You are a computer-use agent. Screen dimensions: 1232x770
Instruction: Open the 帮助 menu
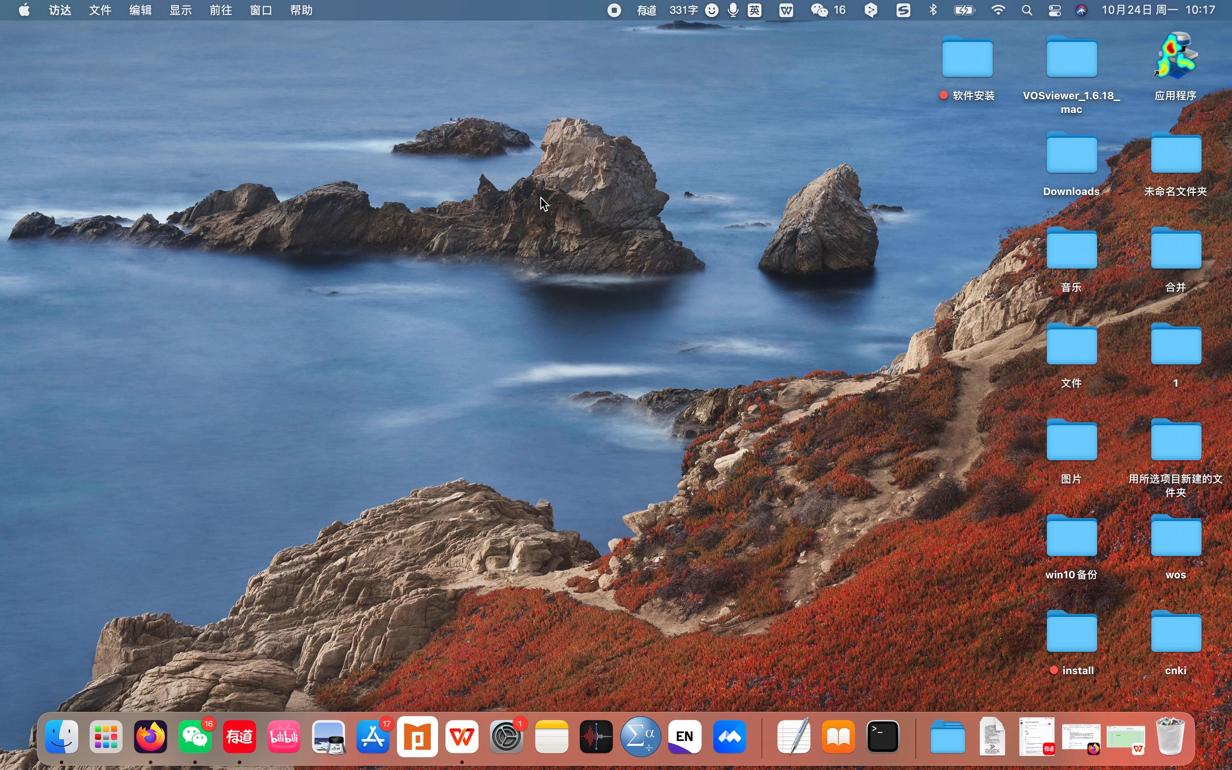(302, 10)
